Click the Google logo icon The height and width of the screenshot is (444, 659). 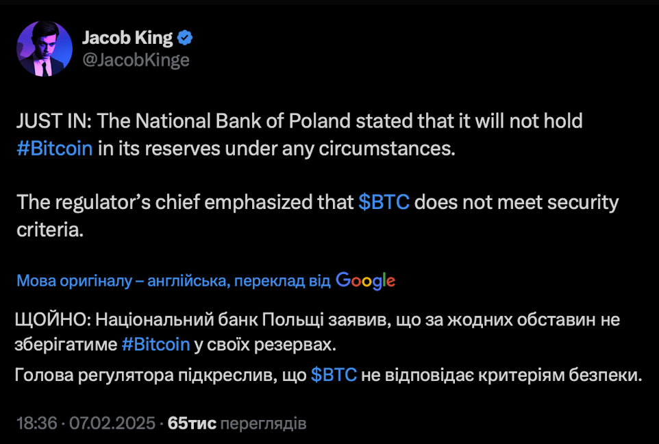click(x=365, y=280)
